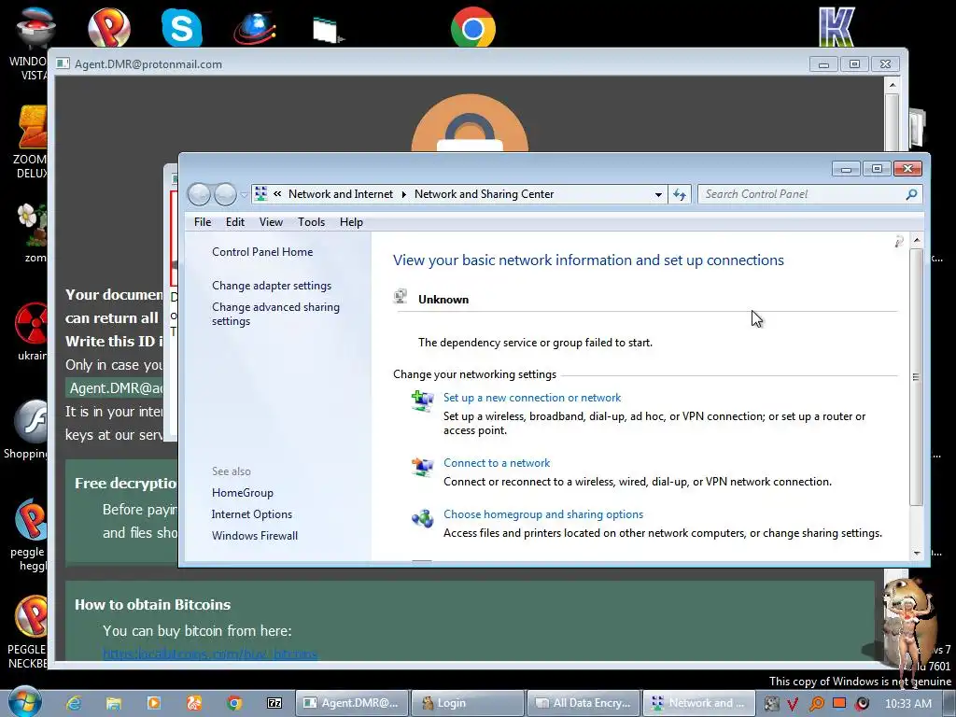Switch to the Login taskbar window
Screen dimensions: 956x717
(x=467, y=703)
